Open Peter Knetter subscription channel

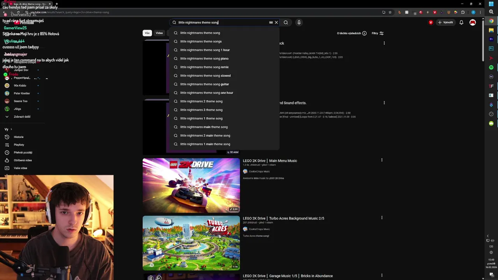tap(22, 93)
